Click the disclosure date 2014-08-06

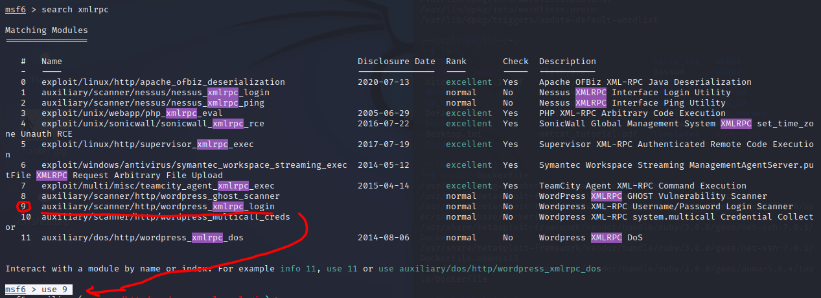[384, 238]
